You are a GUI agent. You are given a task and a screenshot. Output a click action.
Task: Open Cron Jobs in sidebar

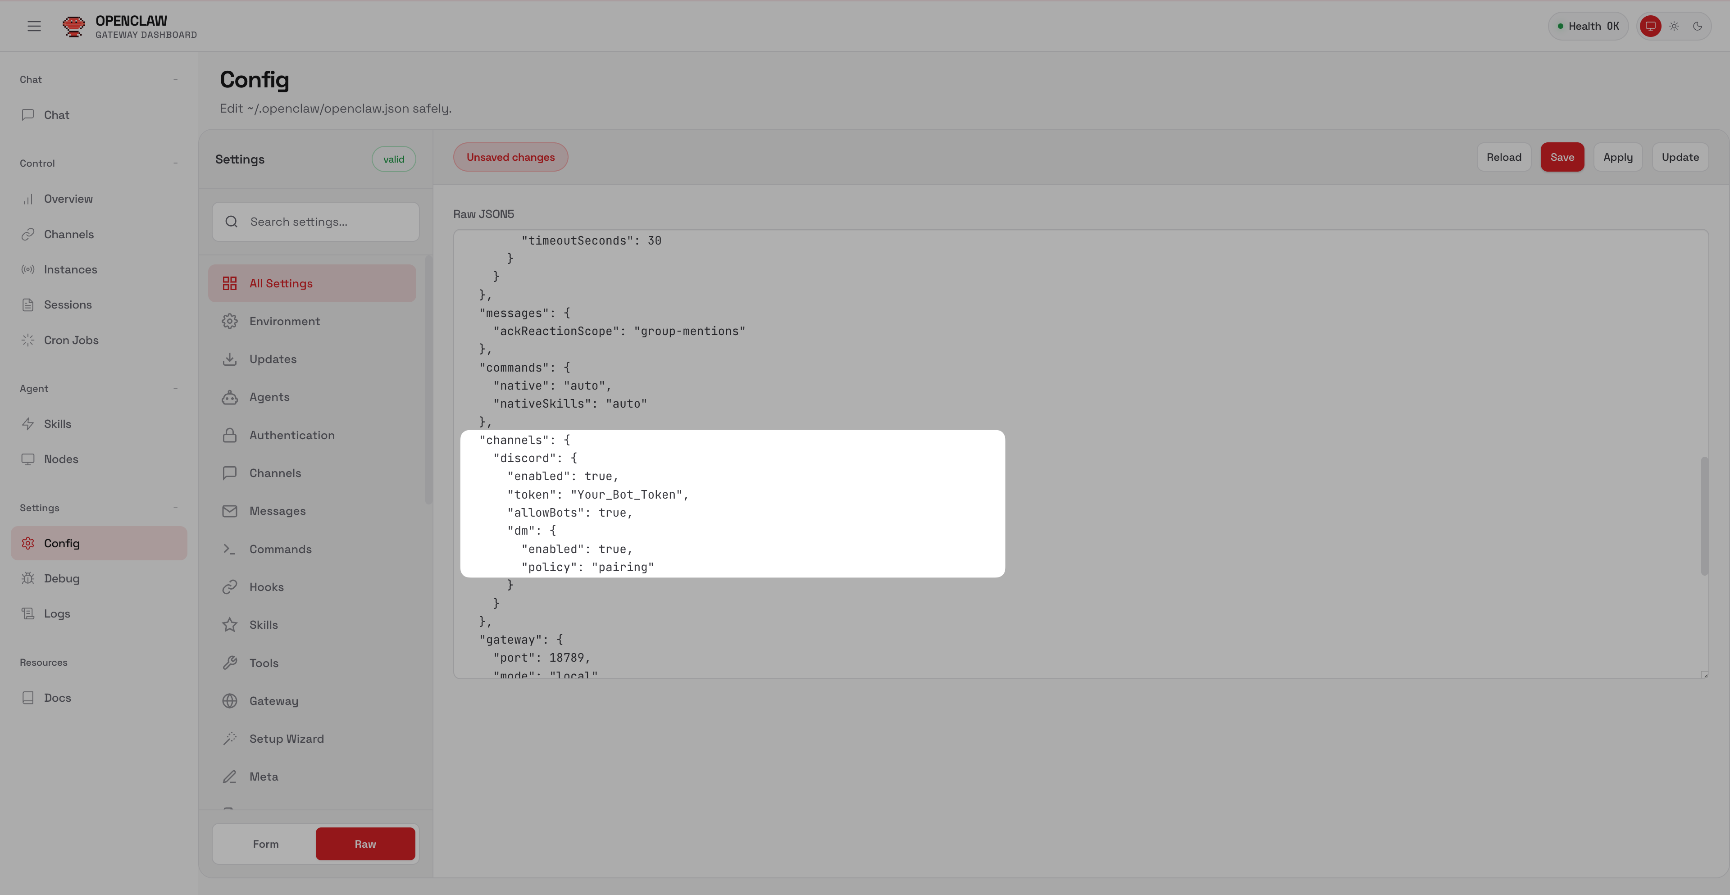click(x=71, y=340)
